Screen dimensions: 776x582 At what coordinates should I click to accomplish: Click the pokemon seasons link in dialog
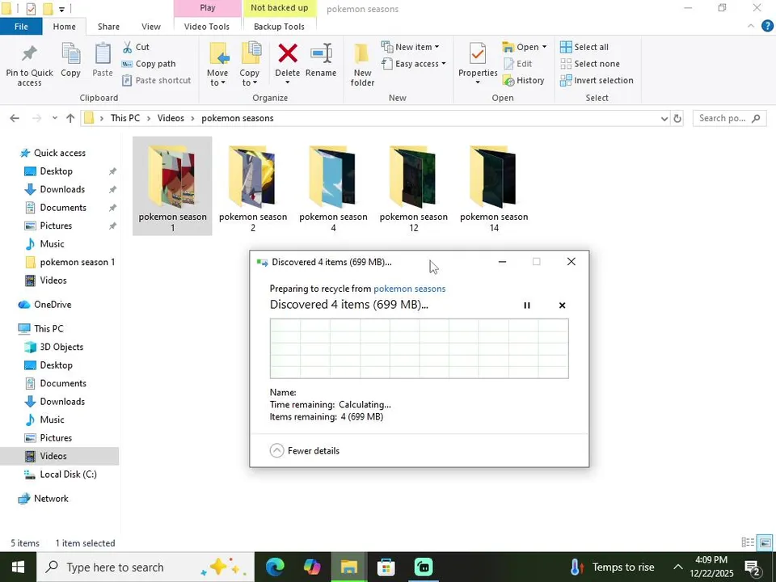[409, 289]
